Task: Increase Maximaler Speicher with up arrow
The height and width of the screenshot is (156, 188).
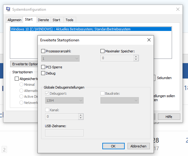Action: [136, 57]
